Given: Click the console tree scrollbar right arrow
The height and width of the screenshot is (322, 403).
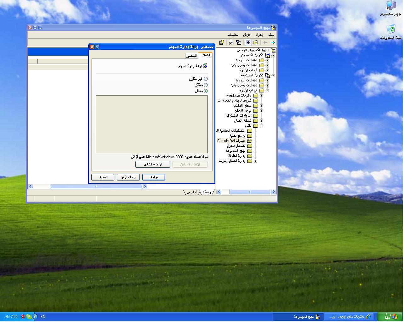Looking at the screenshot, I should (273, 192).
